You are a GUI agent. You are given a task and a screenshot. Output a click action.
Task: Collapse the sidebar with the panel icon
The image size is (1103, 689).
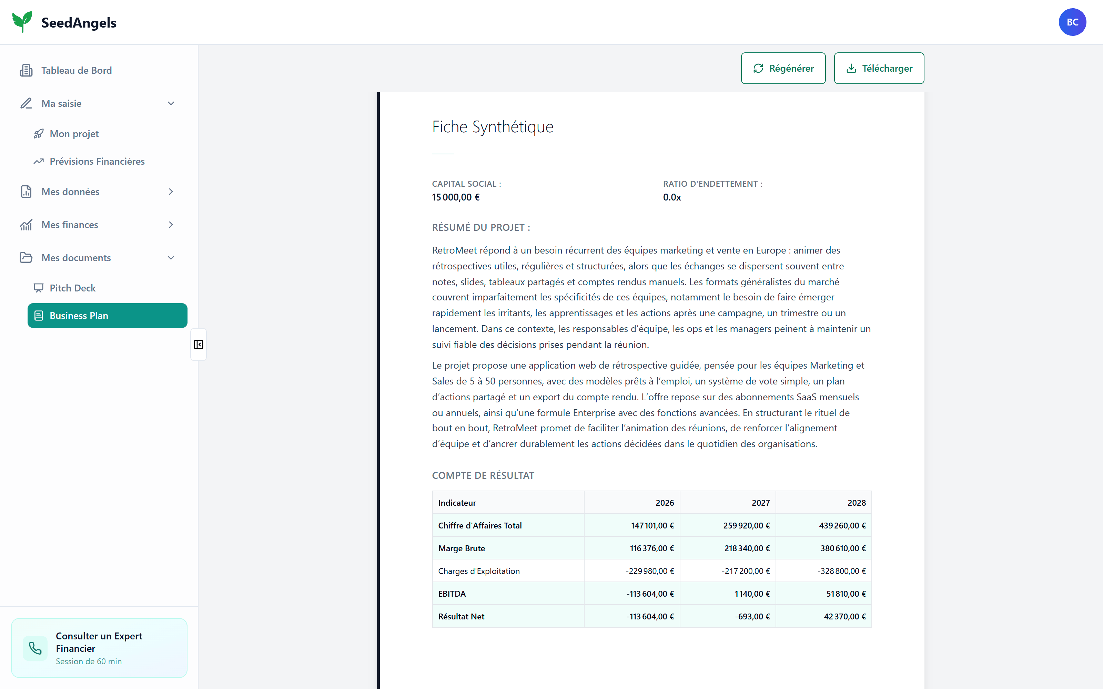[198, 344]
